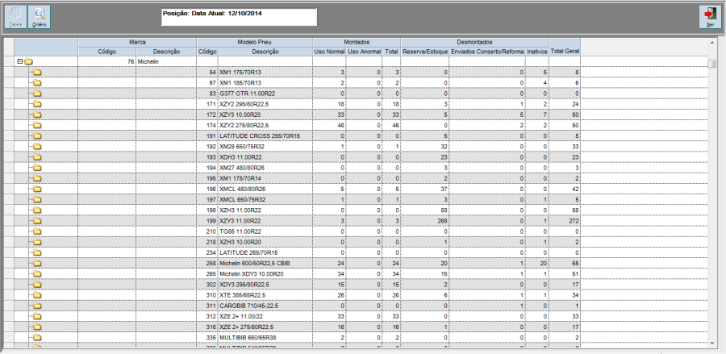Click the Montados column group header

pos(357,42)
